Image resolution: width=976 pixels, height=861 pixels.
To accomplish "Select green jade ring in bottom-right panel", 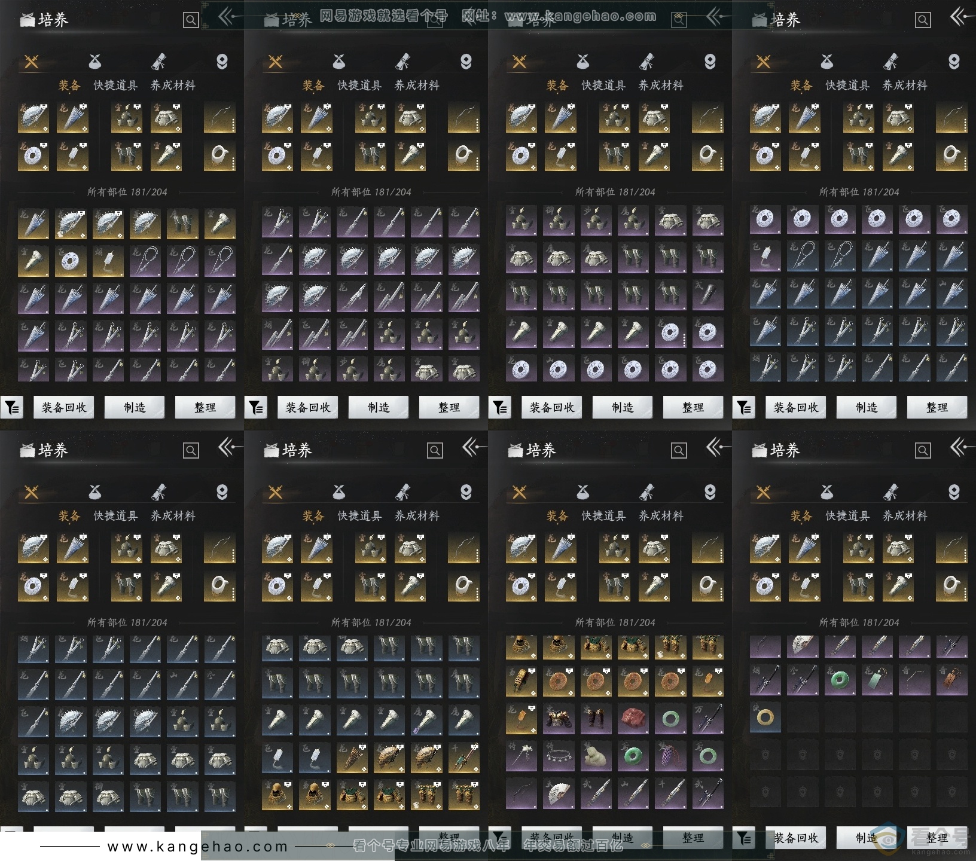I will 840,680.
